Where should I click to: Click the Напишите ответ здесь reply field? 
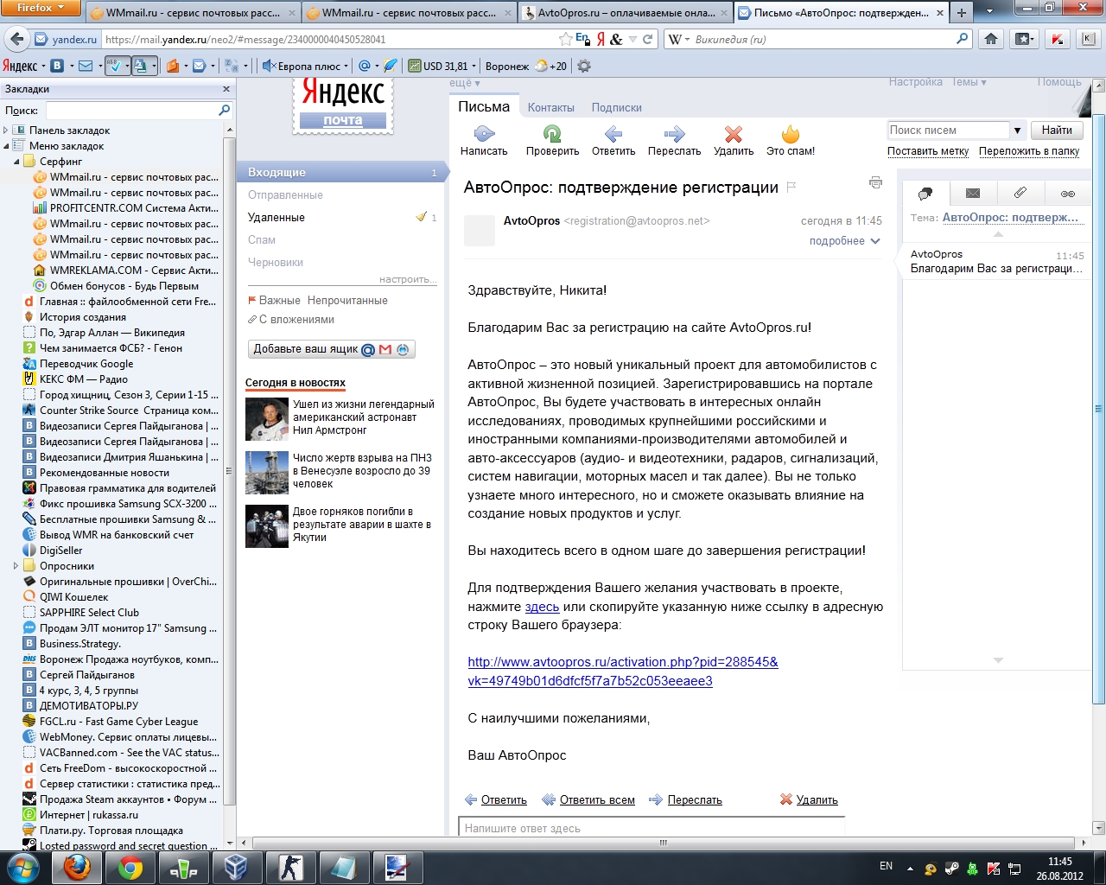pyautogui.click(x=652, y=827)
